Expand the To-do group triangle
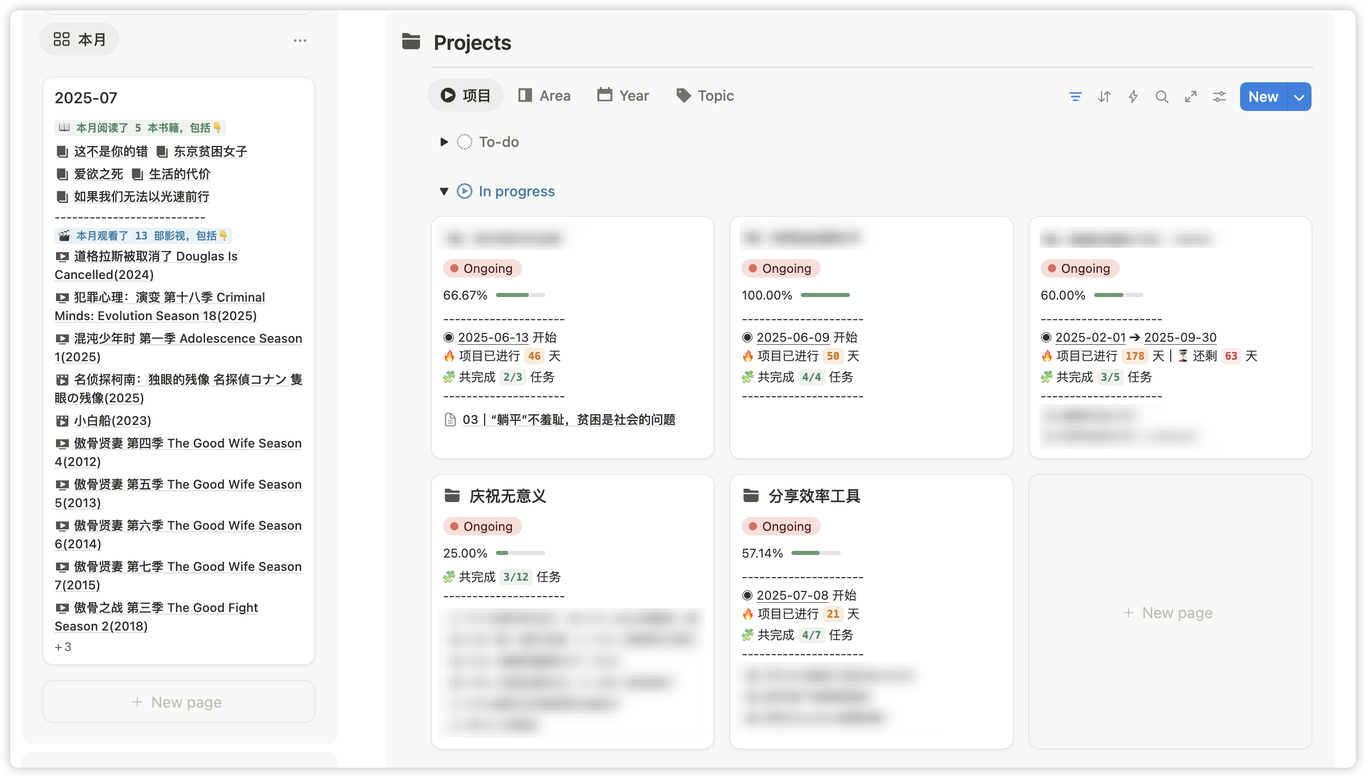 (444, 142)
